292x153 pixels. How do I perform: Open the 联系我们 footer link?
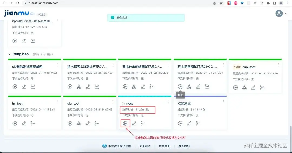[x=184, y=146]
